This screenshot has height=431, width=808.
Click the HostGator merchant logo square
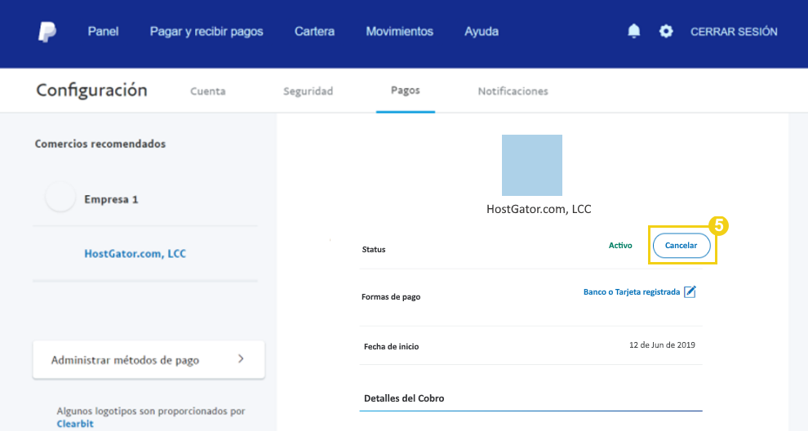pos(532,165)
